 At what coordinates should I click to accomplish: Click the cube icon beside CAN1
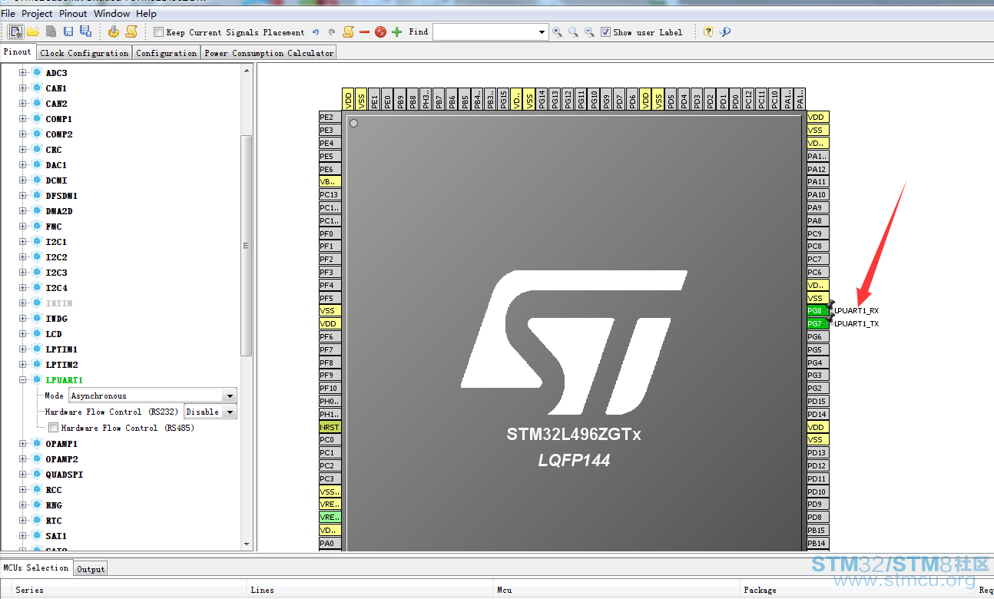click(x=37, y=88)
